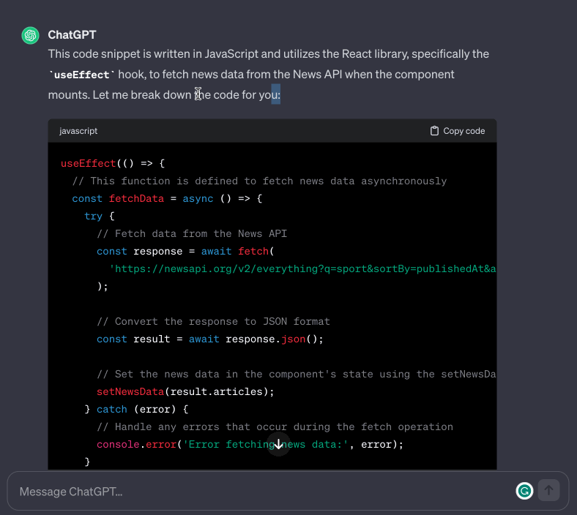This screenshot has height=515, width=577.
Task: Click the sentence 'This code snippet is written'
Action: 269,54
